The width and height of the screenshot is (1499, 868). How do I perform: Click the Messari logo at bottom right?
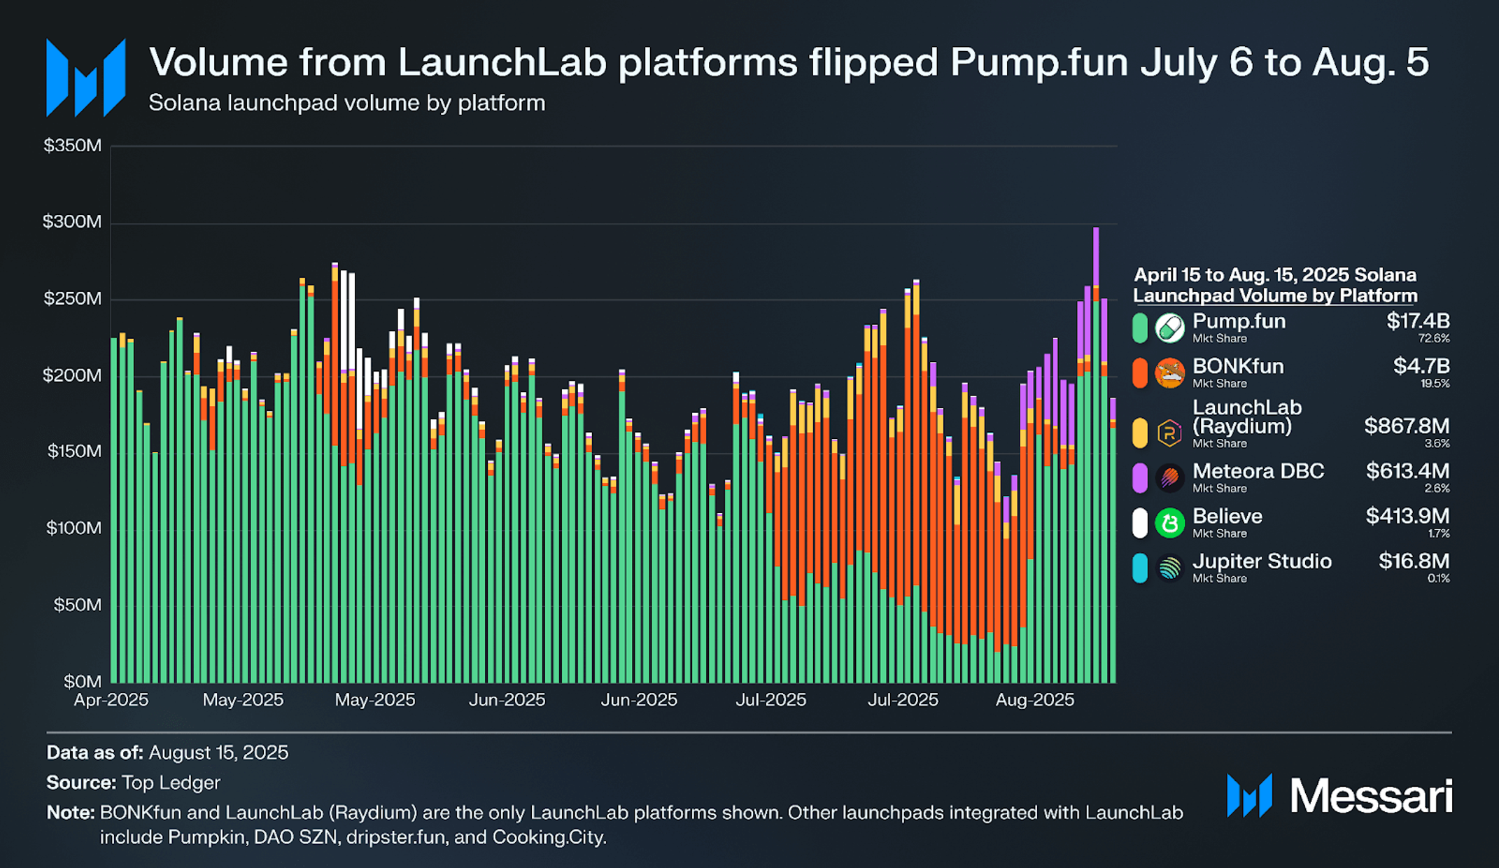(x=1339, y=796)
